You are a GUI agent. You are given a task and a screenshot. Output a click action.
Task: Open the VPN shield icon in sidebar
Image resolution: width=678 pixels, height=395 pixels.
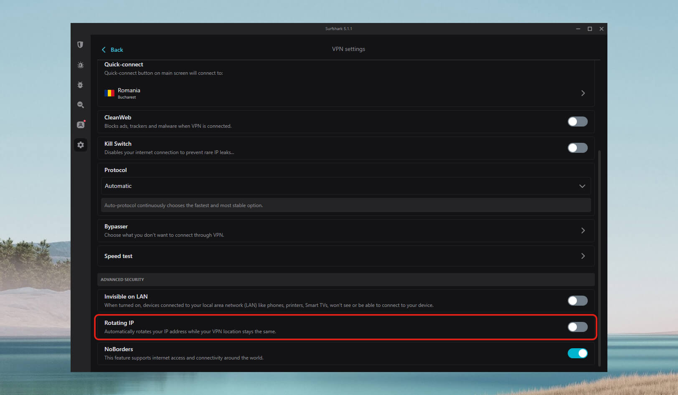(80, 45)
